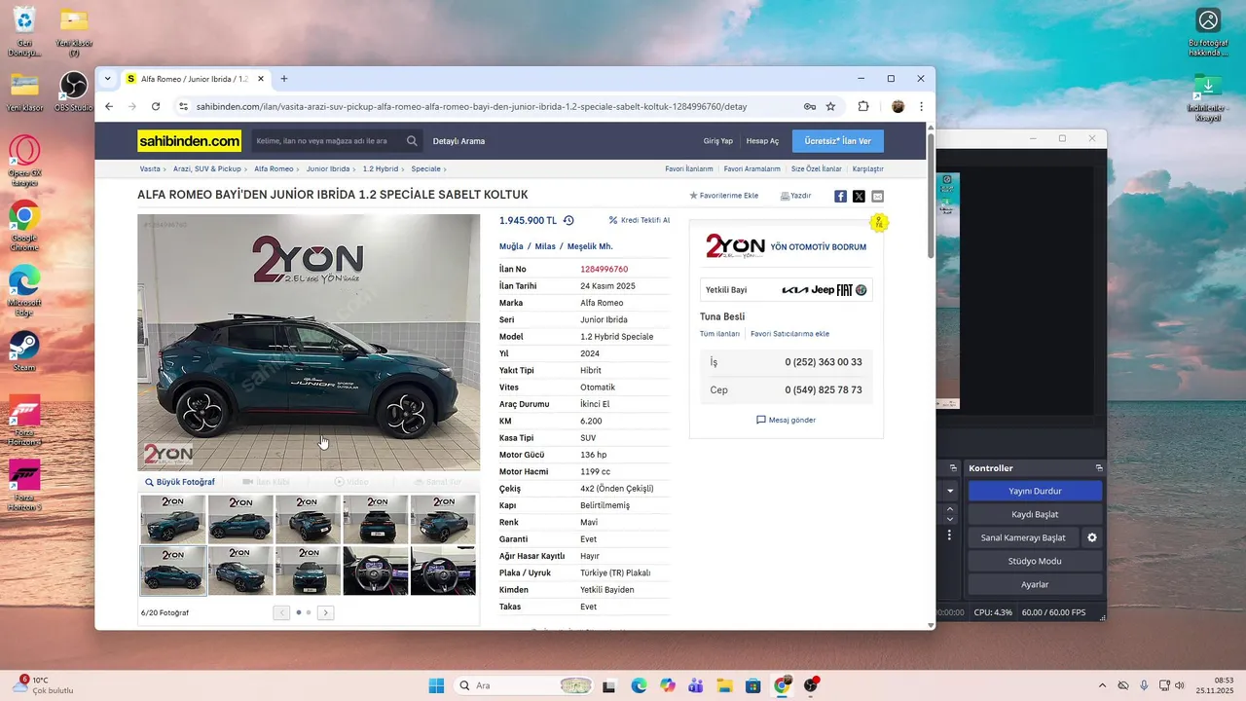The height and width of the screenshot is (701, 1246).
Task: Open OBS Studio desktop shortcut
Action: click(x=73, y=92)
